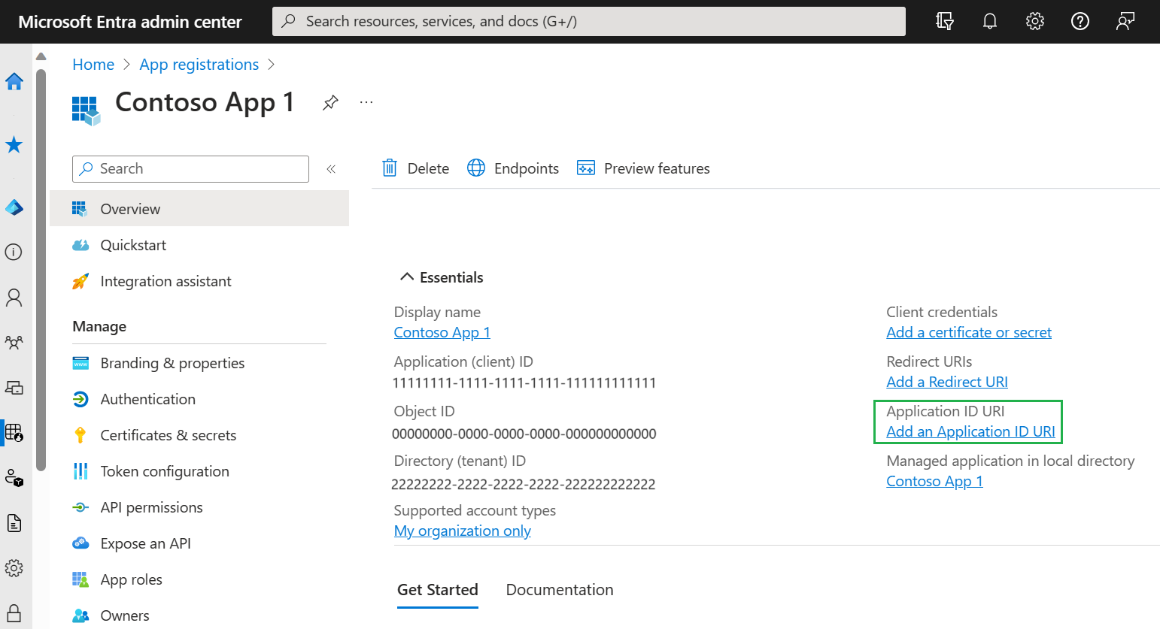Collapse the Essentials section
The width and height of the screenshot is (1160, 629).
pos(407,277)
